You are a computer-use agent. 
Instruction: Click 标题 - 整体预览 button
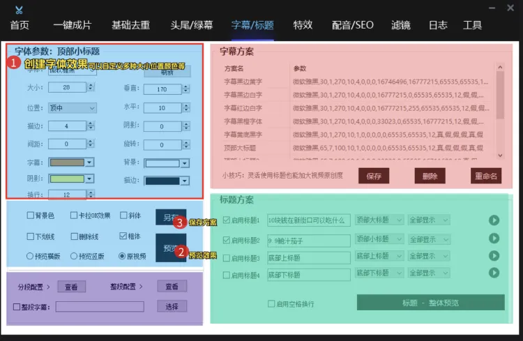(431, 303)
